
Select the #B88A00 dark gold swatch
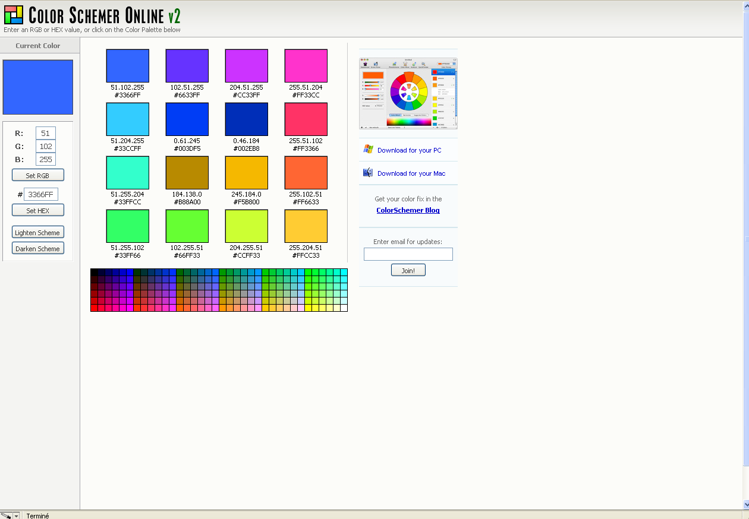pyautogui.click(x=187, y=172)
